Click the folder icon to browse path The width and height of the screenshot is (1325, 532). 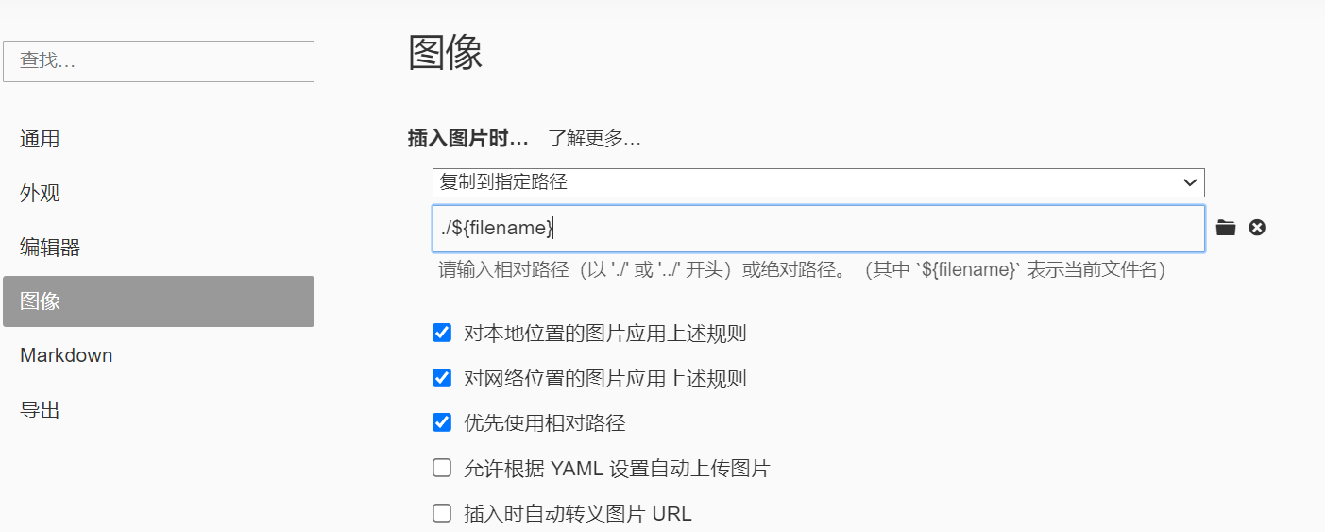click(x=1226, y=228)
